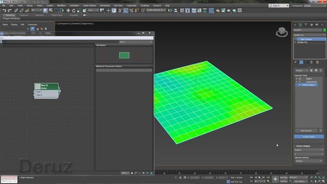327x184 pixels.
Task: Select Vertex Output in Operator Stack
Action: 308,85
